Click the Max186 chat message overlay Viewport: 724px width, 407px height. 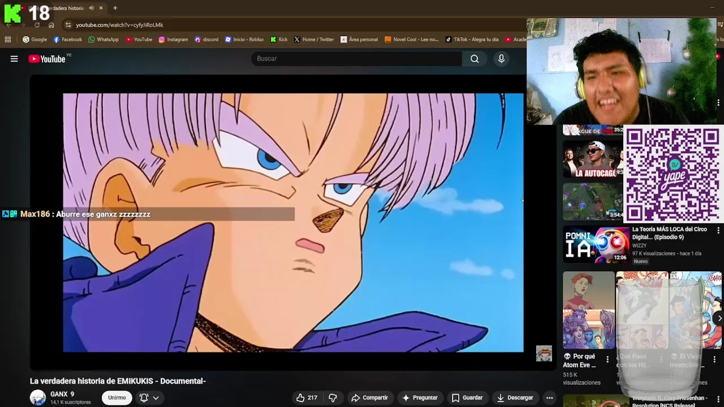(147, 214)
